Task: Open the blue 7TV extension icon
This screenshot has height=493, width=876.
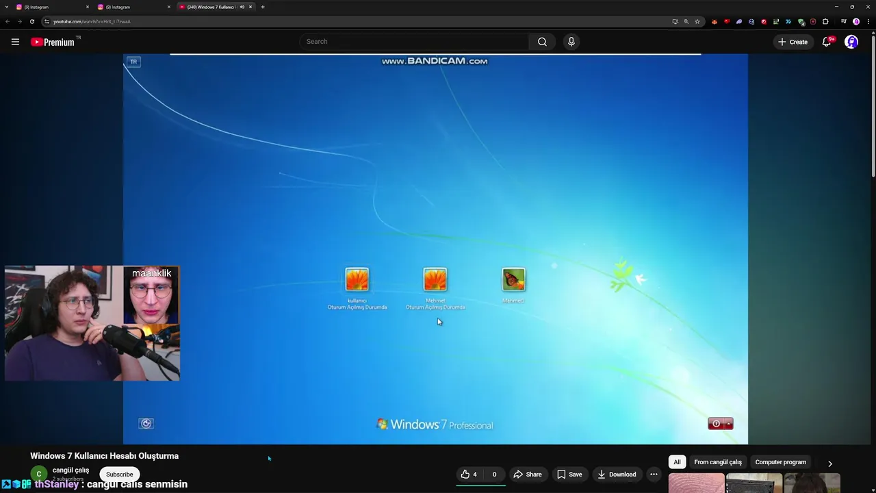Action: [788, 21]
